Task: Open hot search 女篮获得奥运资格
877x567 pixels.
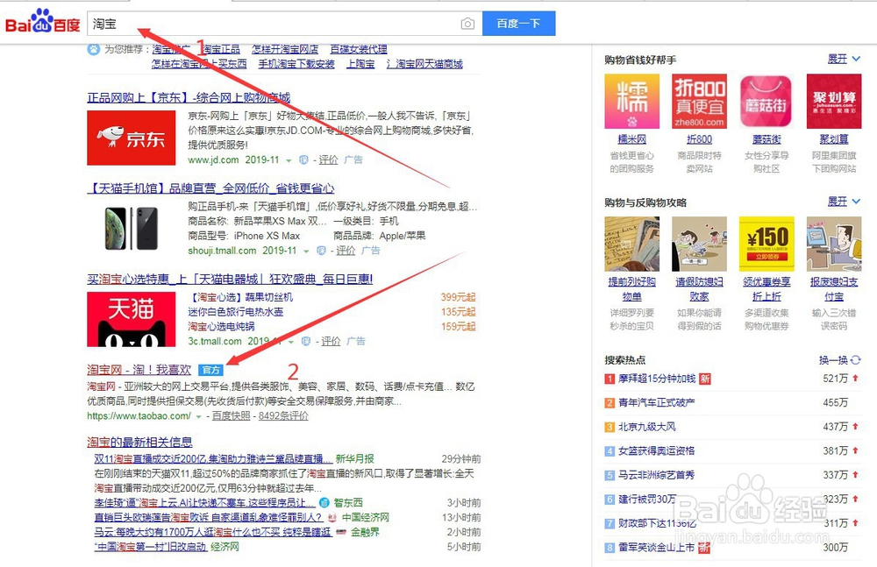Action: tap(657, 450)
